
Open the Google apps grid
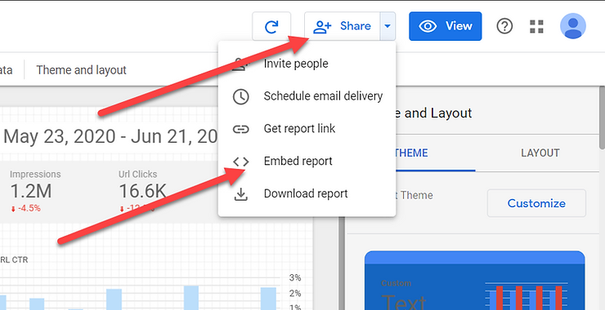click(536, 27)
